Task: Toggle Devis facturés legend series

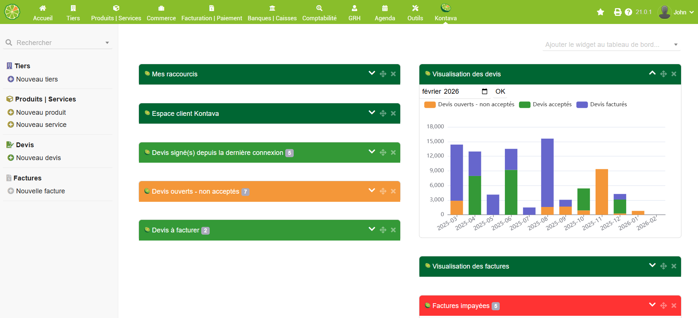Action: point(601,104)
